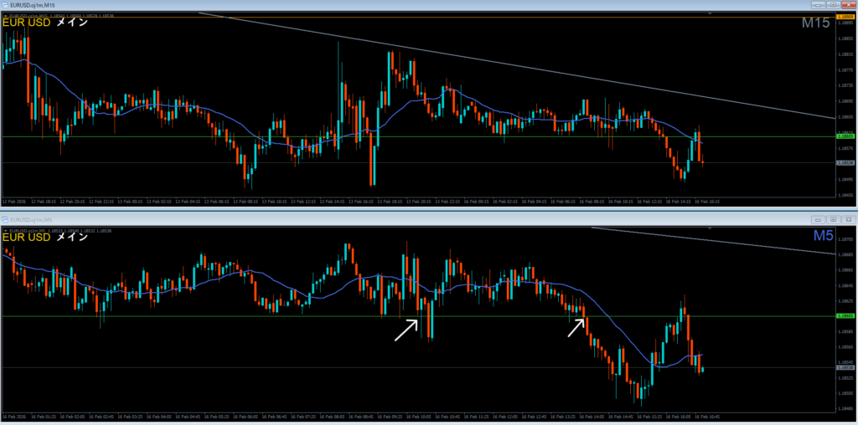This screenshot has width=858, height=425.
Task: Select the orange horizontal line in M15 chart
Action: 419,18
